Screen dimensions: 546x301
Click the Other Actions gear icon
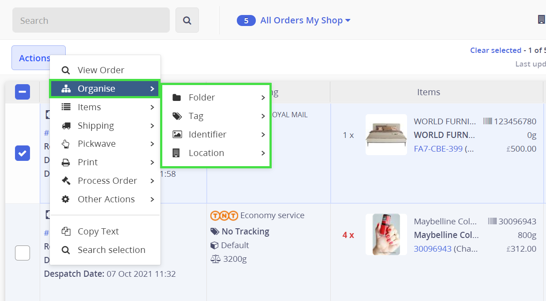[x=66, y=199]
